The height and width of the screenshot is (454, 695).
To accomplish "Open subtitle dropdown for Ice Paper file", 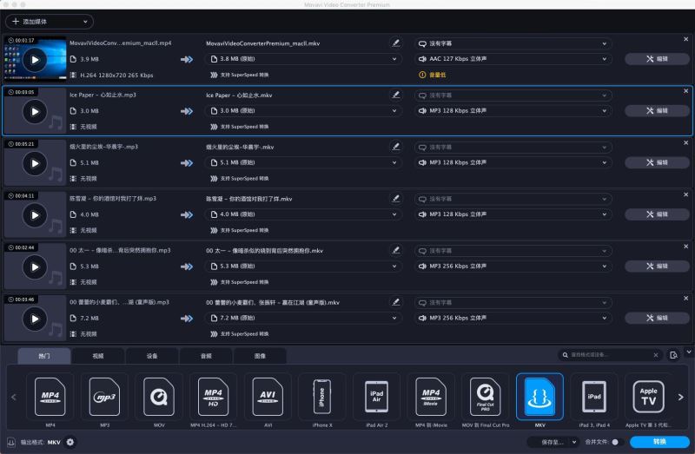I will tap(513, 95).
